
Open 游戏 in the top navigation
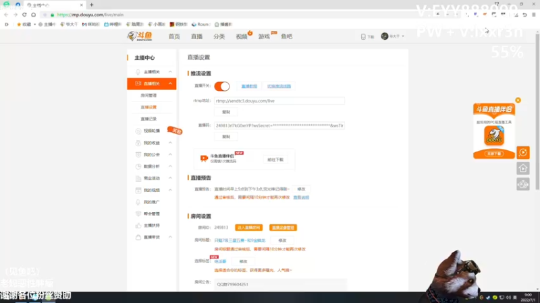(x=264, y=36)
